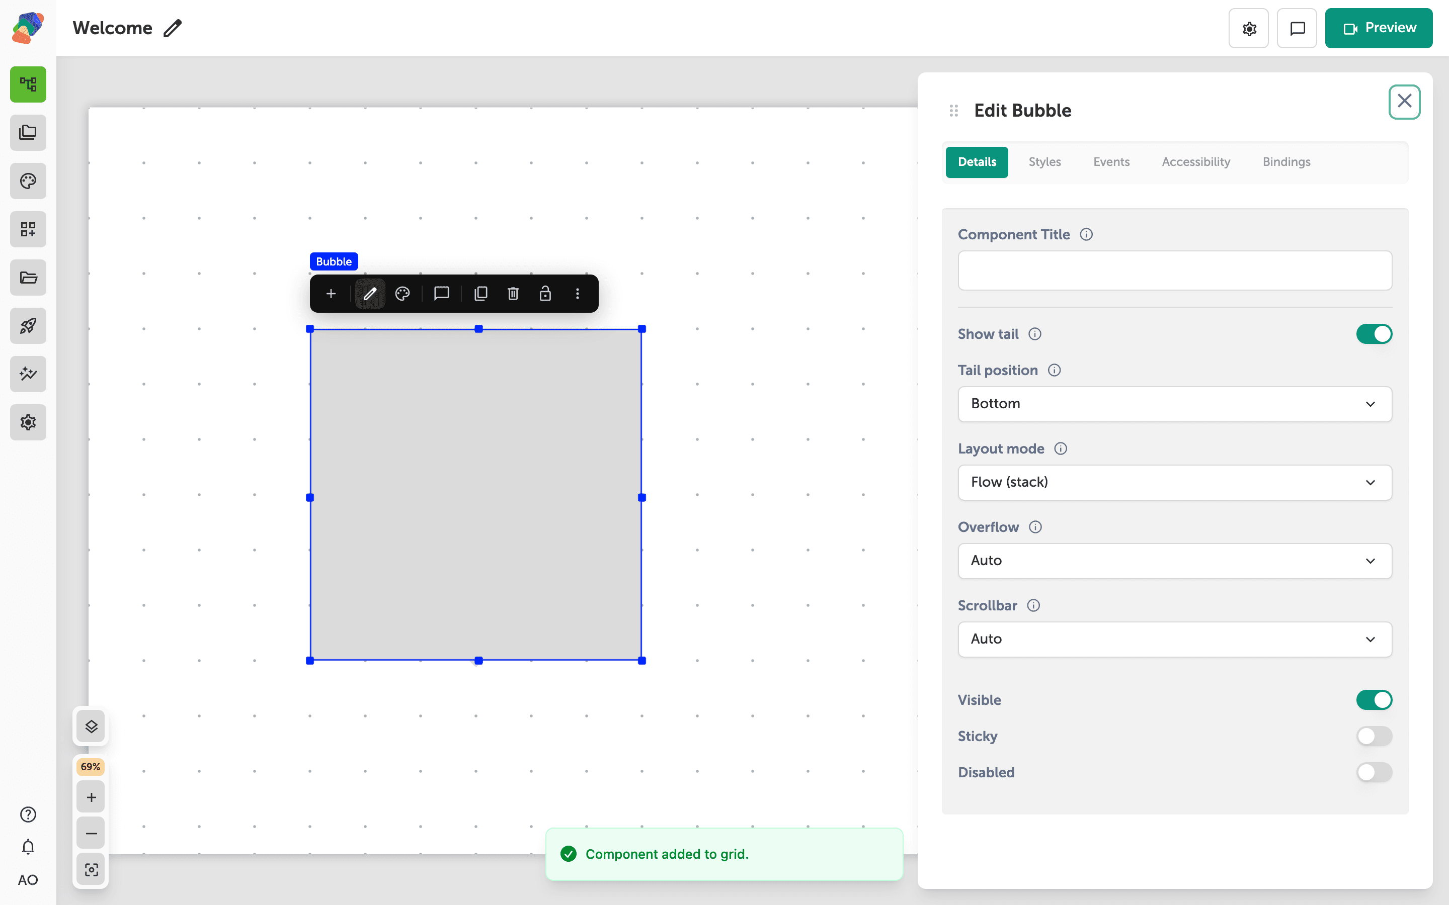Open the layers icon on canvas controls
Screen dimensions: 1449x905
point(91,727)
